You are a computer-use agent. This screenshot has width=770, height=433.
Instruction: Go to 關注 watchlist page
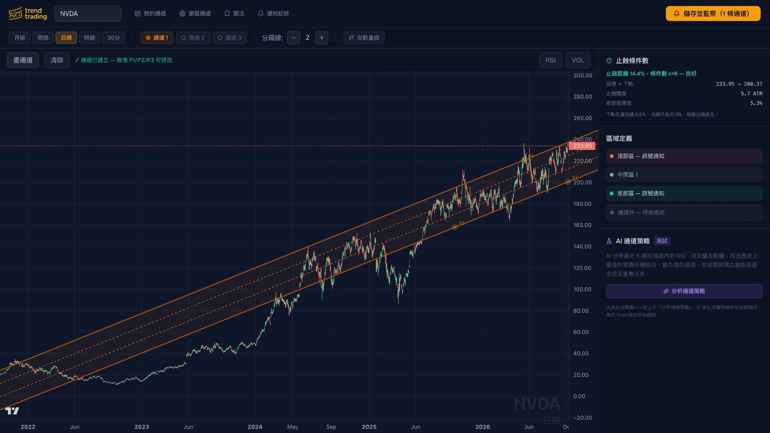pos(234,14)
